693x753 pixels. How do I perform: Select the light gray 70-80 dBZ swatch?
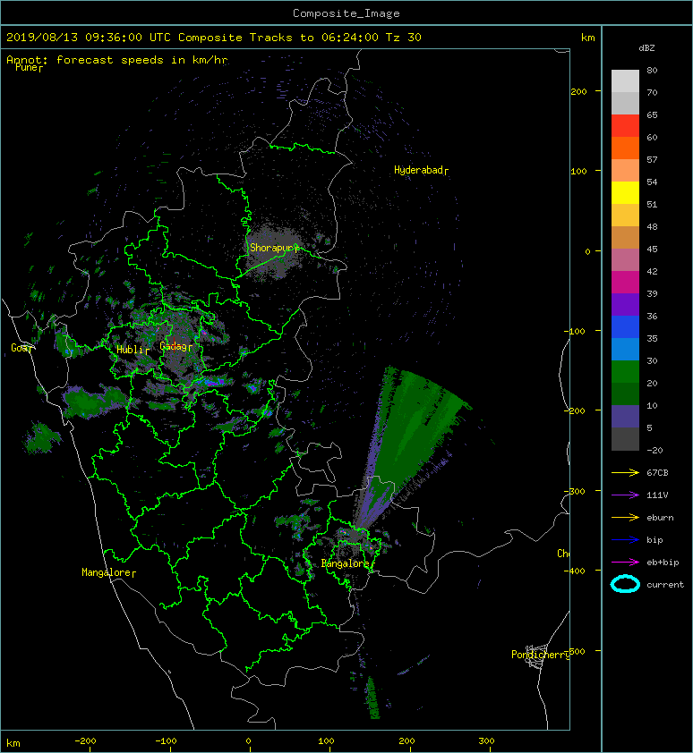625,81
